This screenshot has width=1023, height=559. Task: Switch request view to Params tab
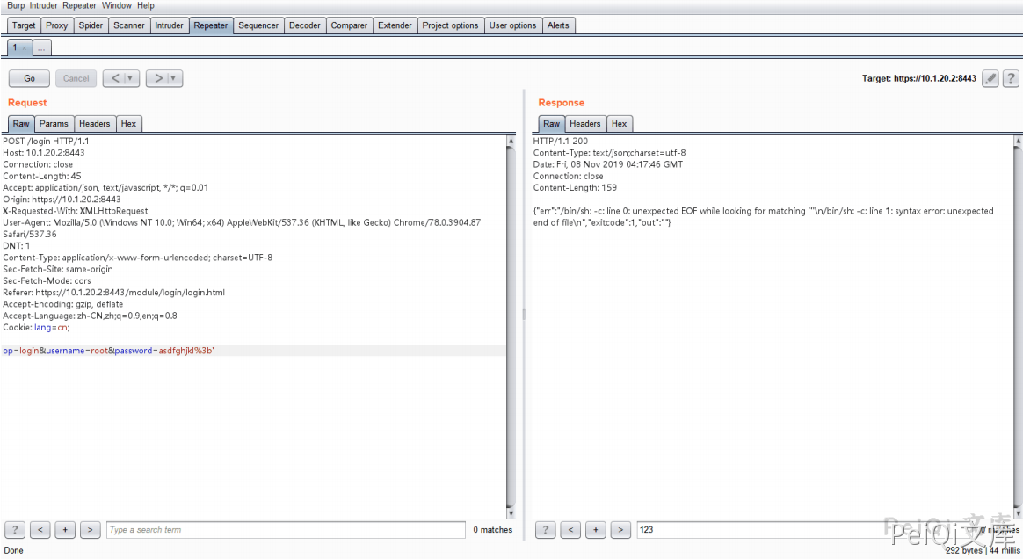[x=54, y=124]
